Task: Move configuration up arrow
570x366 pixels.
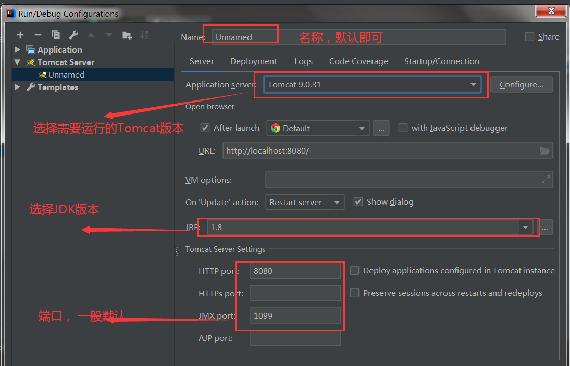Action: (91, 35)
